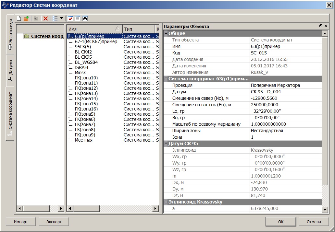Viewport: 335px width, 232px height.
Task: Click the red X delete icon
Action: coord(45,18)
